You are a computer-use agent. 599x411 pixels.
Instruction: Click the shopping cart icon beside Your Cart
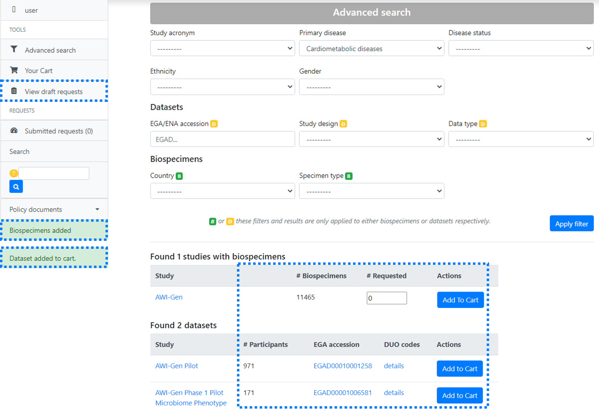14,70
